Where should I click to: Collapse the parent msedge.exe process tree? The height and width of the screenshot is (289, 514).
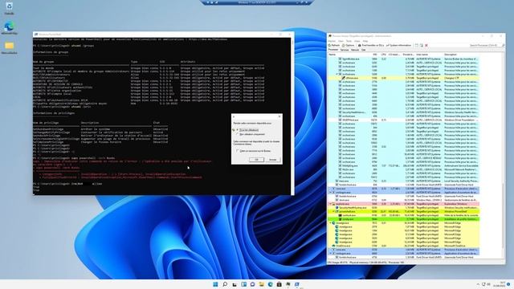330,223
